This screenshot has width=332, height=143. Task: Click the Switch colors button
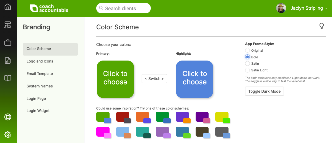pyautogui.click(x=154, y=79)
